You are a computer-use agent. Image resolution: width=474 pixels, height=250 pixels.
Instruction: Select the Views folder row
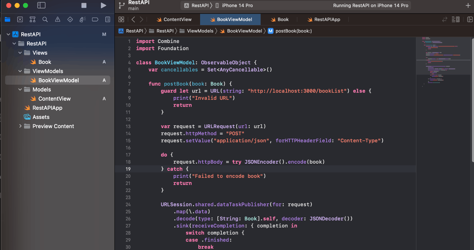[x=58, y=53]
